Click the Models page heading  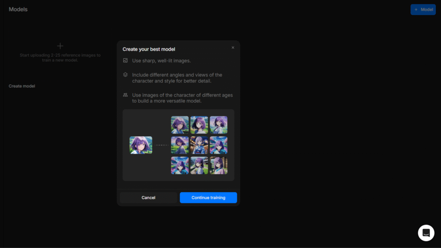[x=18, y=9]
